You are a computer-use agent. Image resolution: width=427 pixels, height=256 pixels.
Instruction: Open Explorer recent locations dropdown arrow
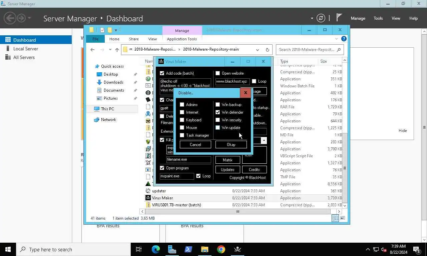click(x=110, y=50)
